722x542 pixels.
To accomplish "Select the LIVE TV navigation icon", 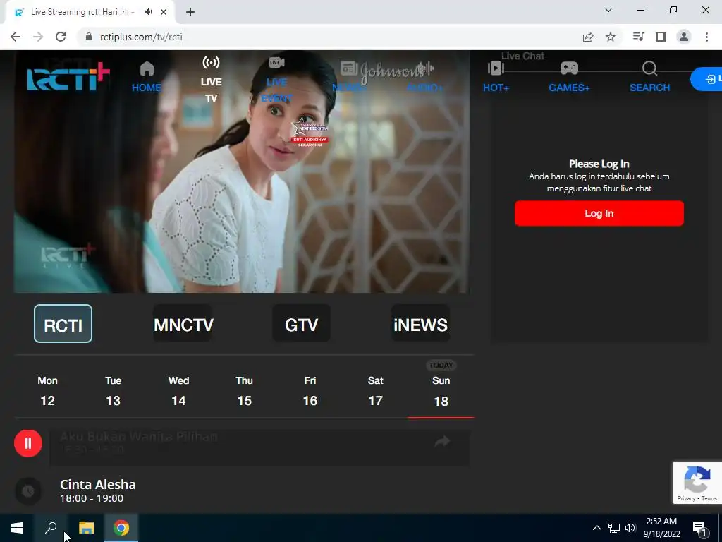I will 211,62.
